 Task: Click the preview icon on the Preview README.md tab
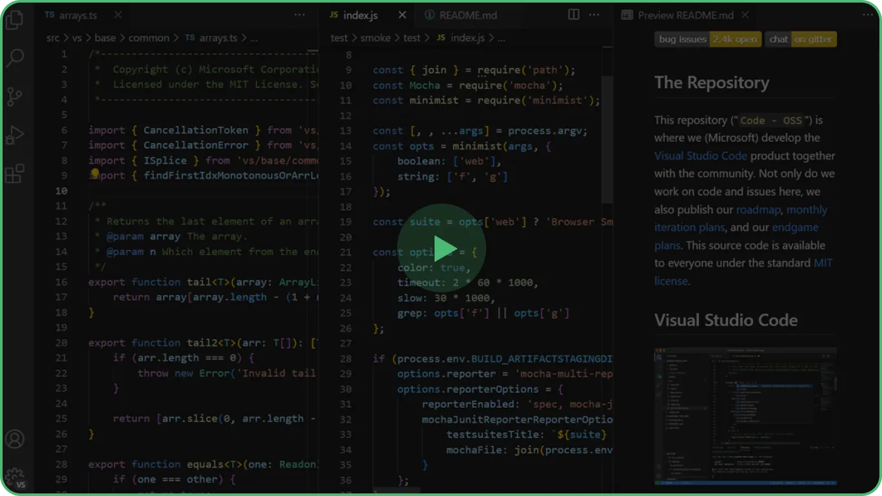[627, 15]
